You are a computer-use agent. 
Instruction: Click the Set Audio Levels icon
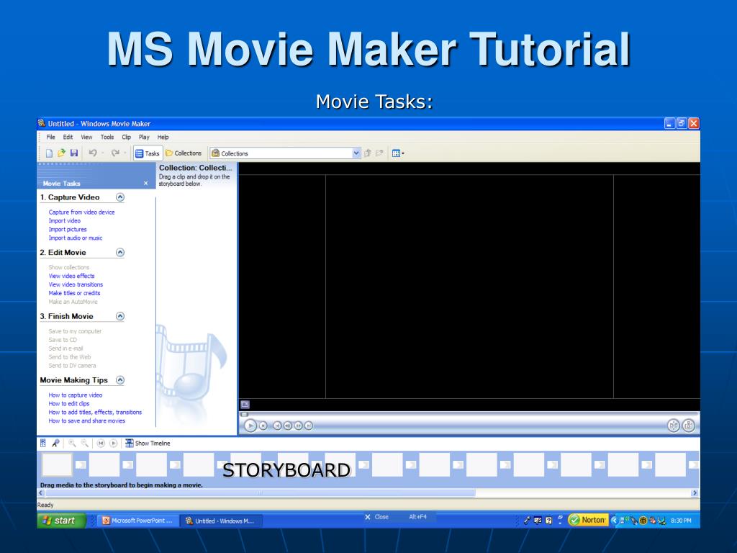tap(42, 443)
